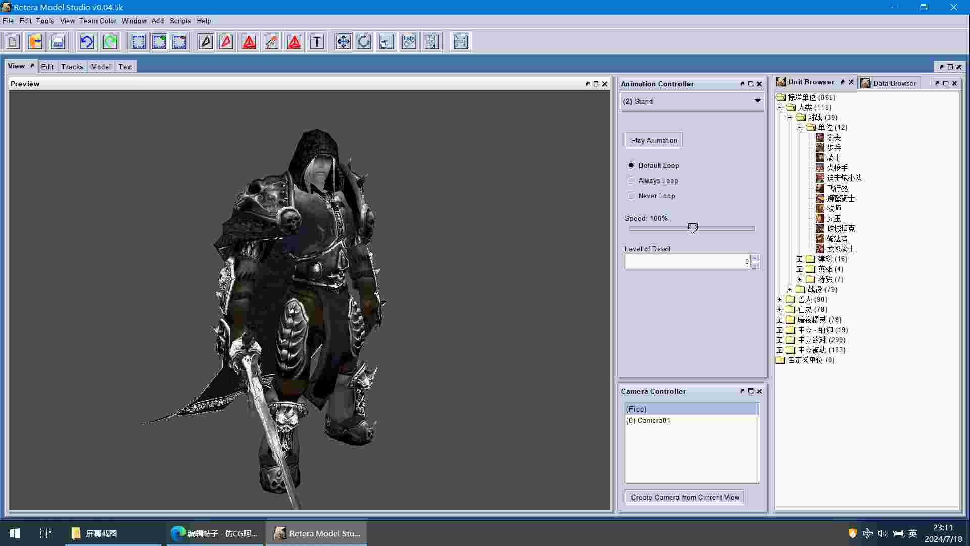970x546 pixels.
Task: Activate the red outline Face selection tool
Action: (226, 41)
